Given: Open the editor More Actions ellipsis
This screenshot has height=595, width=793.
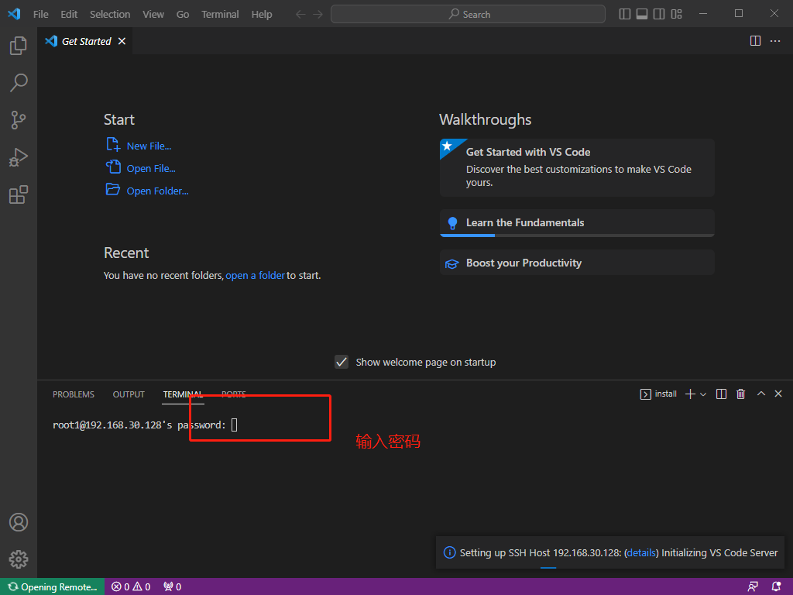Looking at the screenshot, I should click(x=775, y=41).
